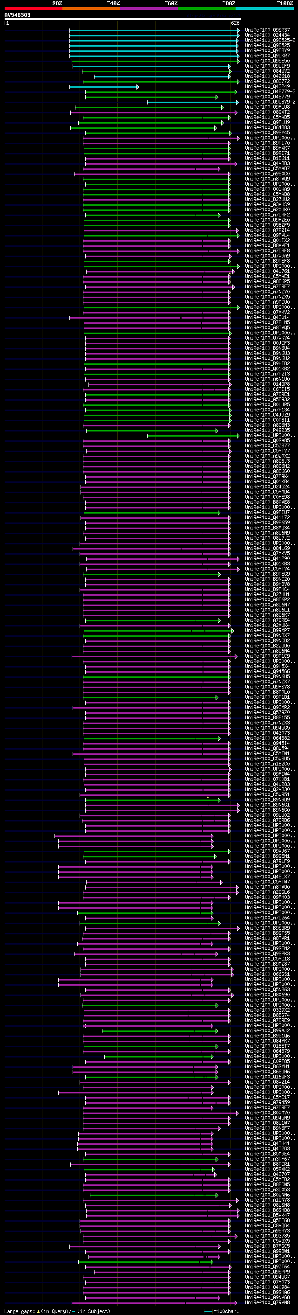
Task: Select label UniRef100_Q8GXT2
Action: [267, 113]
